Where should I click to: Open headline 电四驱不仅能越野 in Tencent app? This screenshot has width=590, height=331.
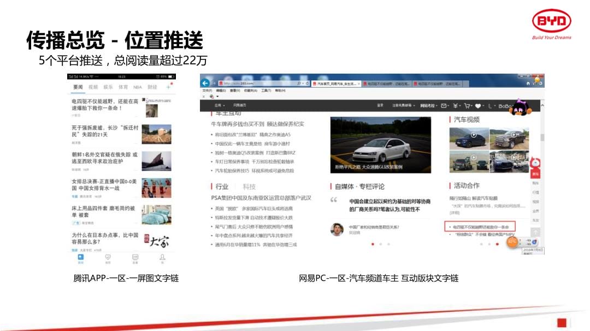[105, 105]
